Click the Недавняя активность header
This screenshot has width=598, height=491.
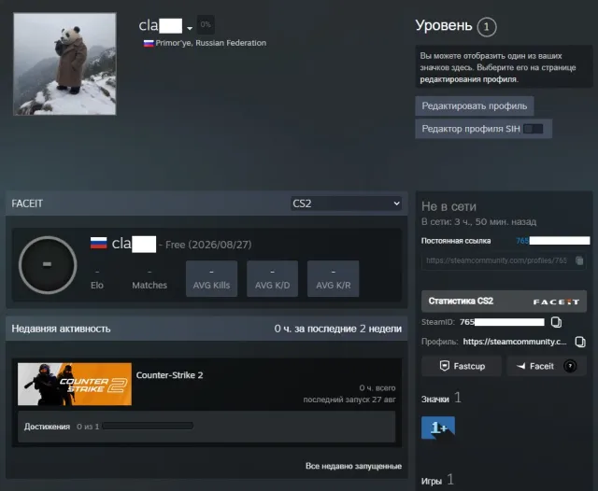pos(61,329)
